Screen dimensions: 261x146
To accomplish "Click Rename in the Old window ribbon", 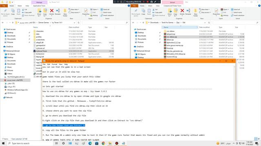I will click(188, 12).
